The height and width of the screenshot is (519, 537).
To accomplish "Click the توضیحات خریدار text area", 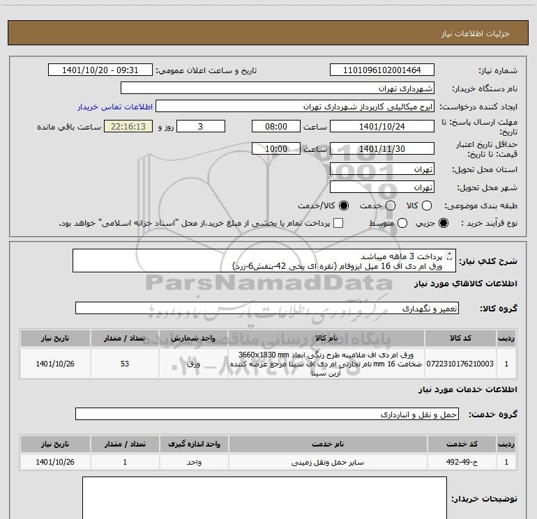I will [x=264, y=498].
